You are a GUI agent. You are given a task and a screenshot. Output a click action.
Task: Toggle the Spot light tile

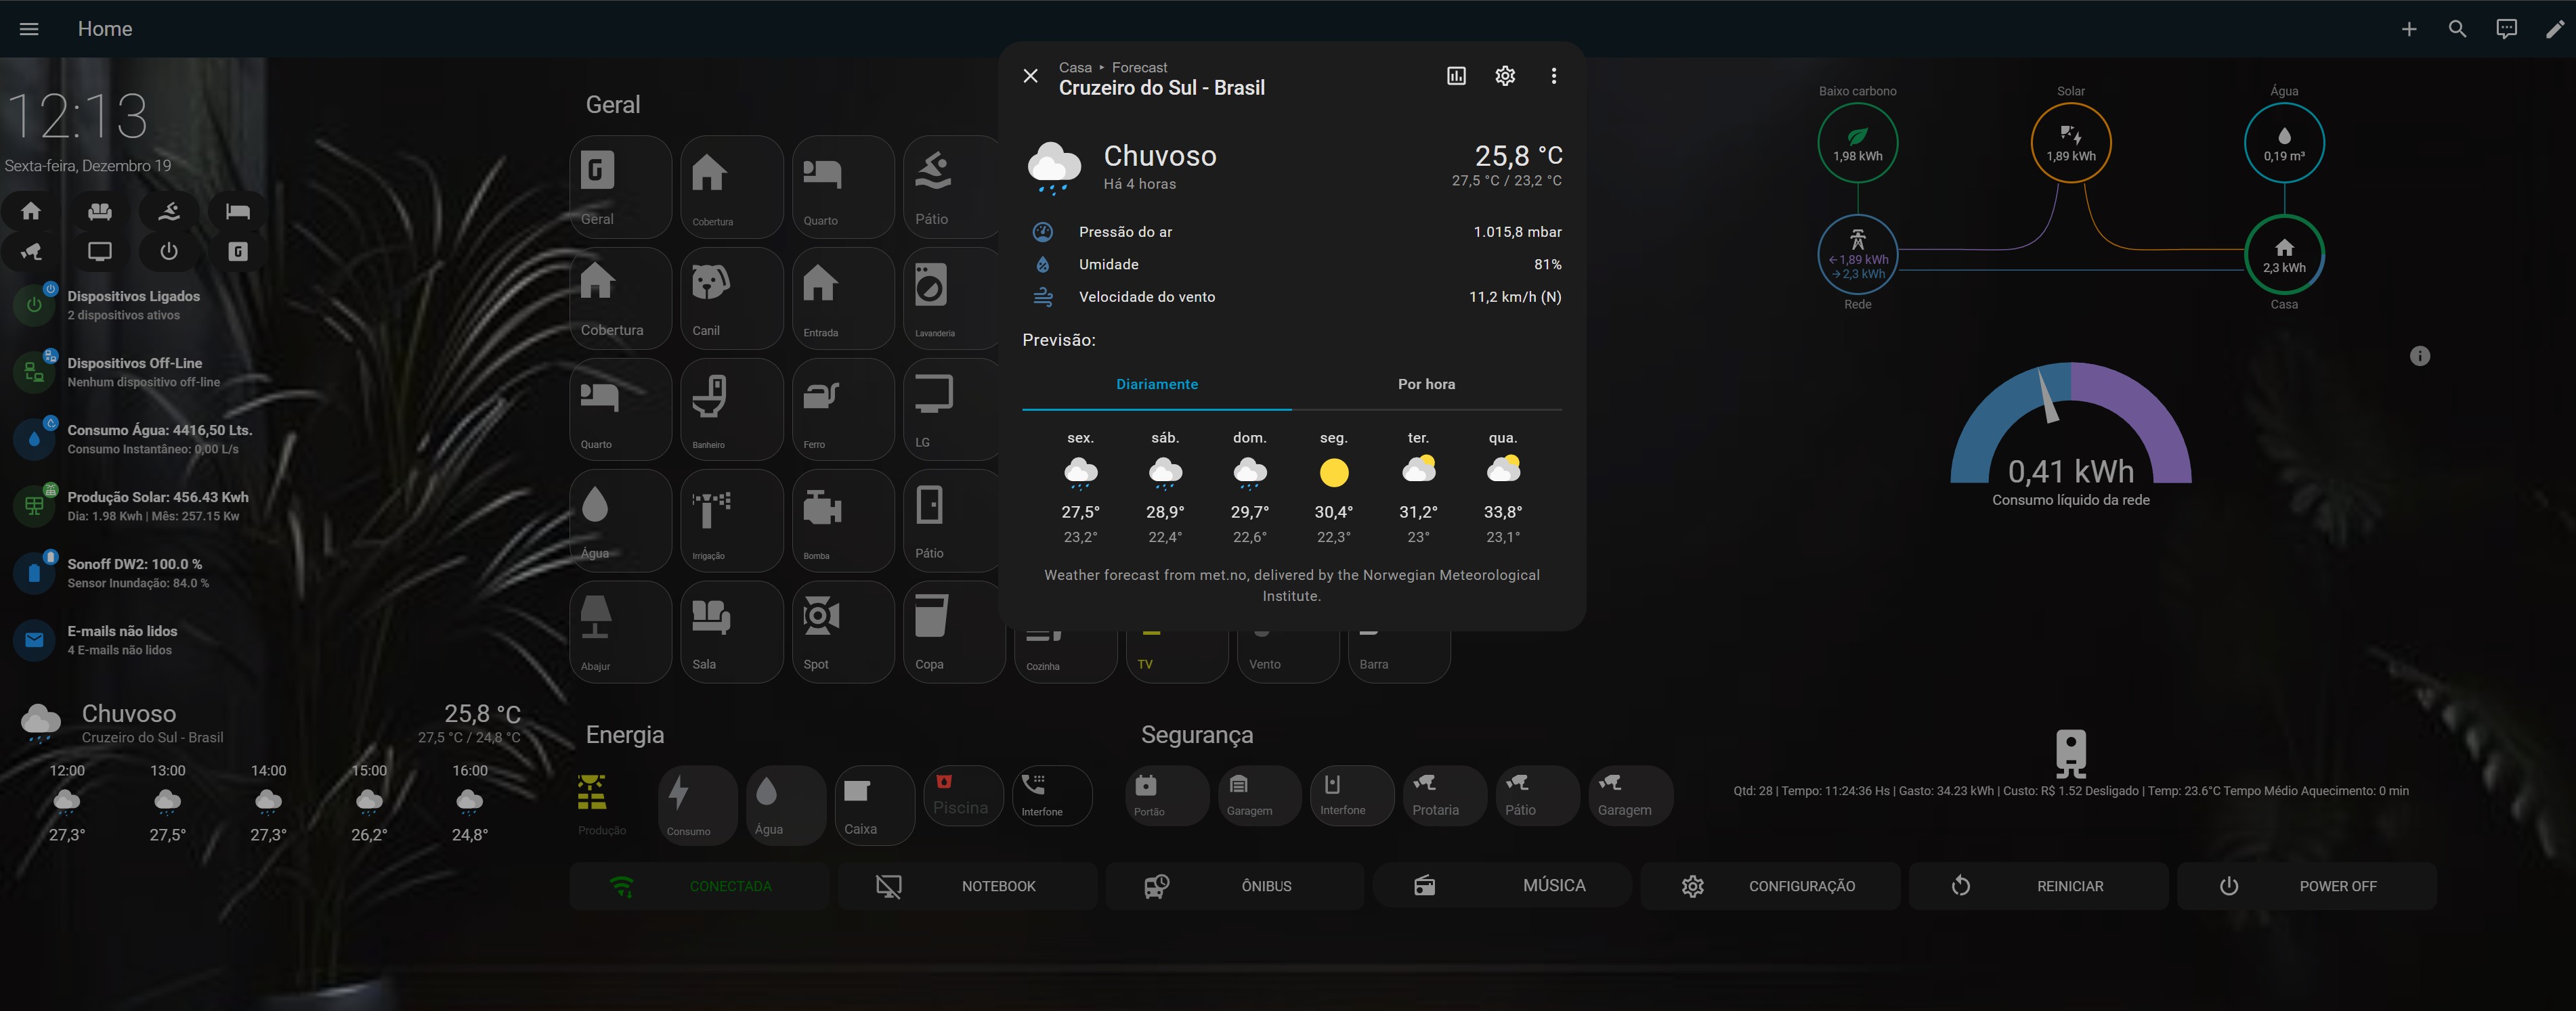click(x=842, y=631)
